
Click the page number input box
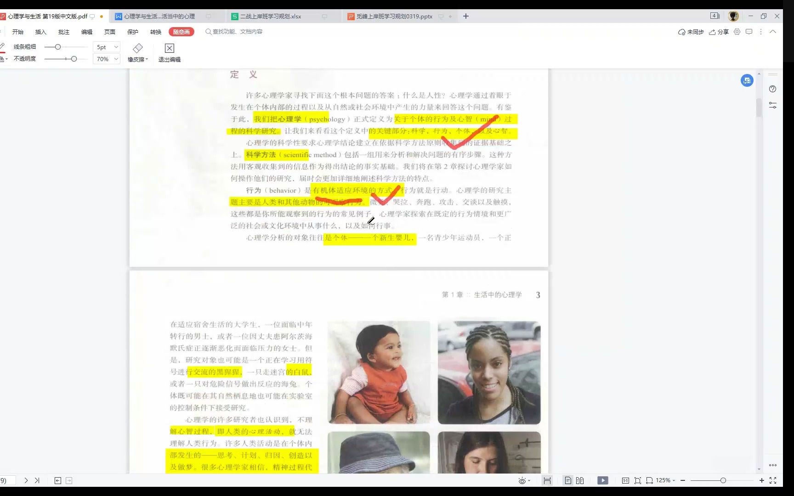click(8, 480)
